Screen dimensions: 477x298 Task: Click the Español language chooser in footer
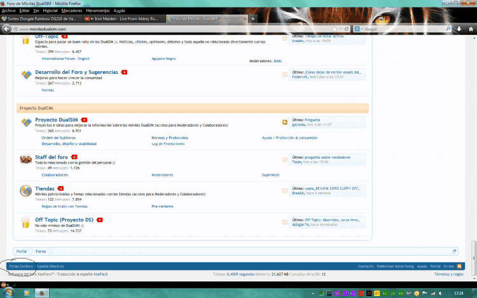(x=50, y=266)
